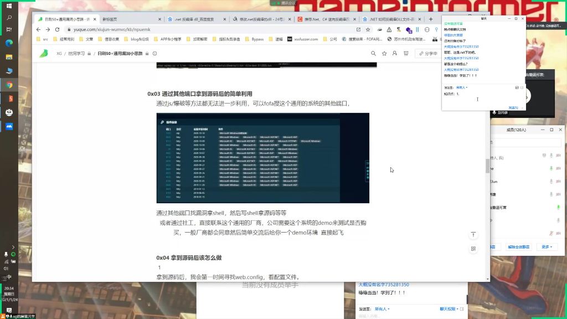The width and height of the screenshot is (567, 319).
Task: Show document info next to the title
Action: 155,54
